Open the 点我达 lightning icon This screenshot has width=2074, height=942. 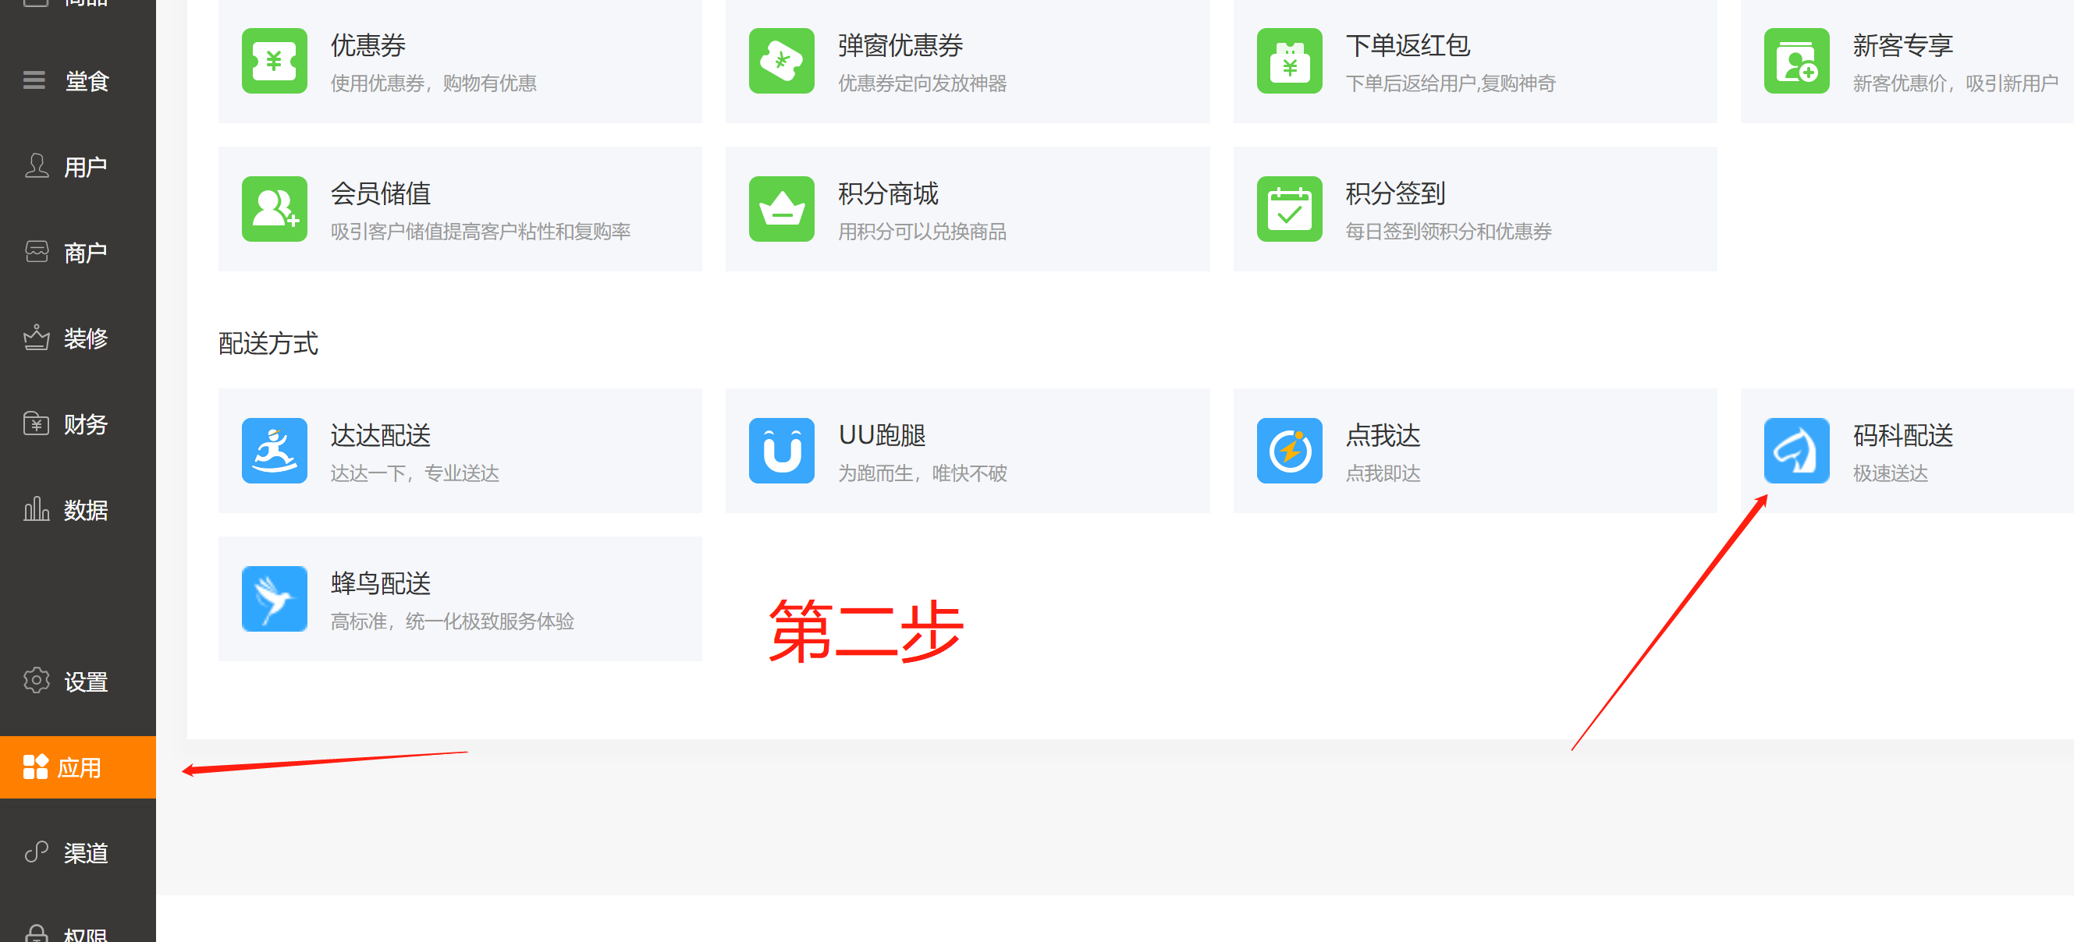pyautogui.click(x=1289, y=451)
